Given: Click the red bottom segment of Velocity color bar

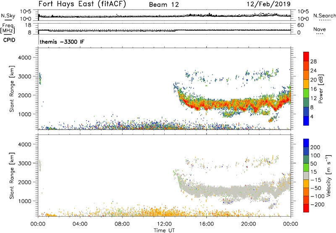Looking at the screenshot, I should pyautogui.click(x=306, y=208).
